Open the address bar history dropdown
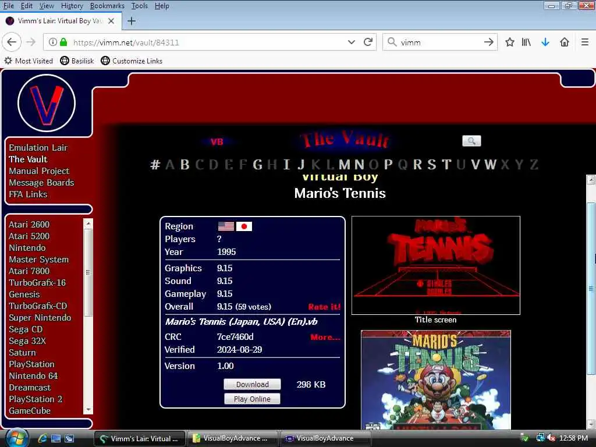The height and width of the screenshot is (447, 596). pos(351,42)
